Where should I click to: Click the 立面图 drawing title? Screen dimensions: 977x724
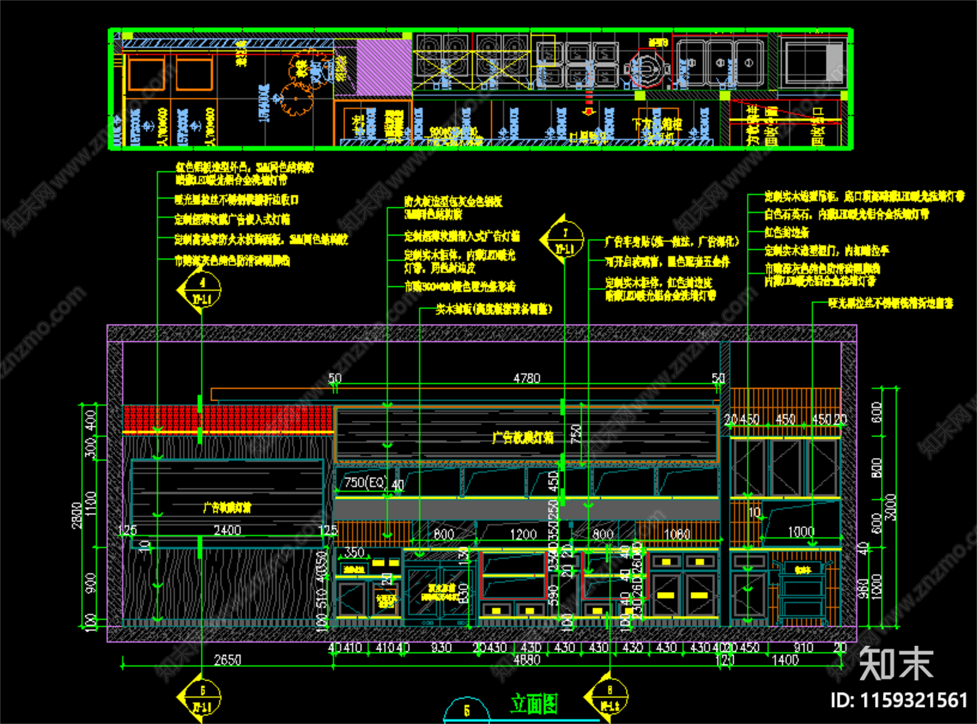(x=534, y=704)
